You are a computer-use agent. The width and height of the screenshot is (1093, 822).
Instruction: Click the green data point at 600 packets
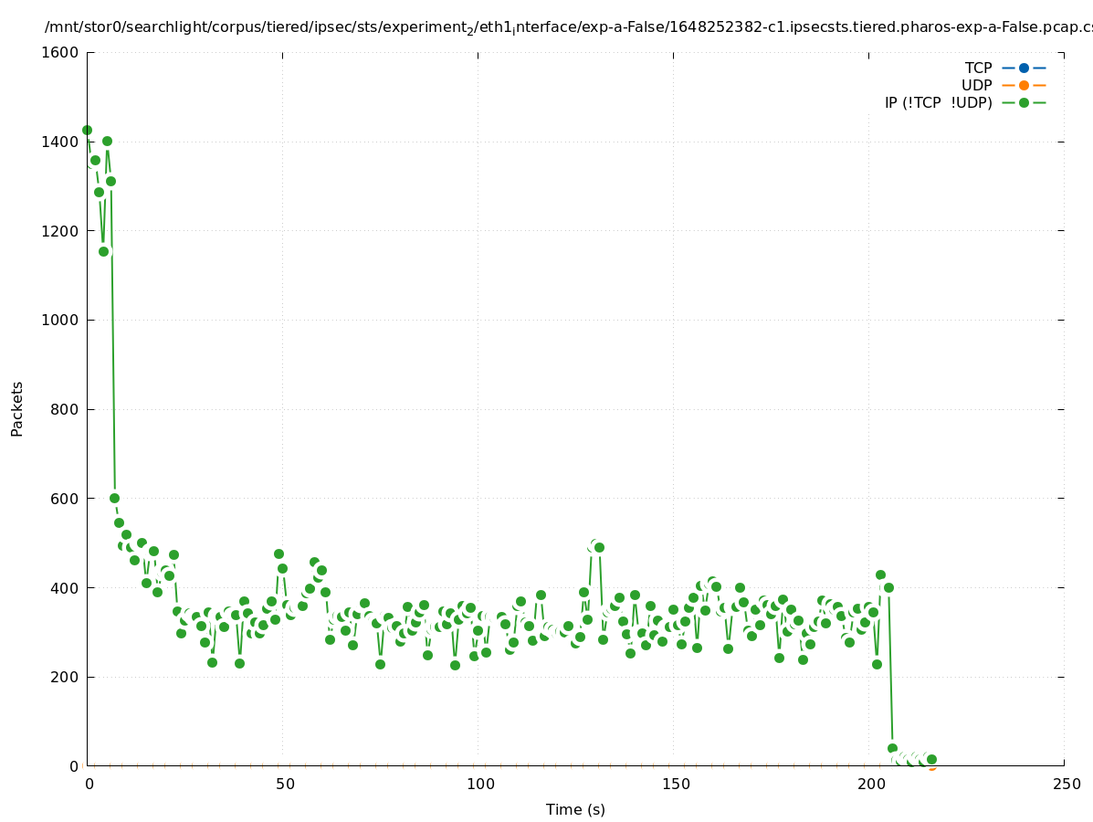pyautogui.click(x=114, y=498)
